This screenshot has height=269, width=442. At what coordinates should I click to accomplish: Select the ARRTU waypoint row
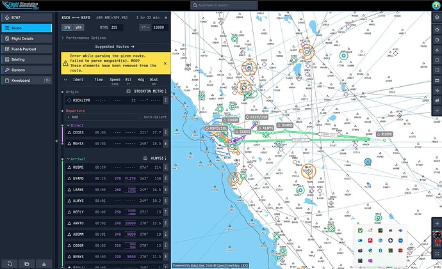point(114,223)
